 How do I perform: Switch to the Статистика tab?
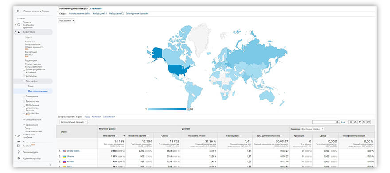point(96,9)
